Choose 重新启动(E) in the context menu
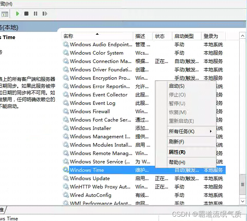247x221 pixels. coord(191,121)
